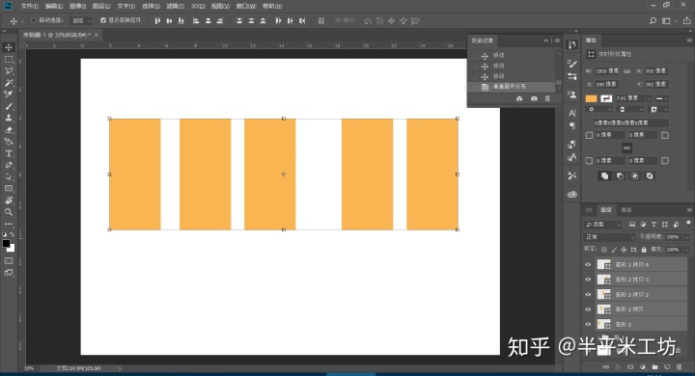
Task: Hide layer 矩形 2 拷贝 2
Action: [588, 294]
